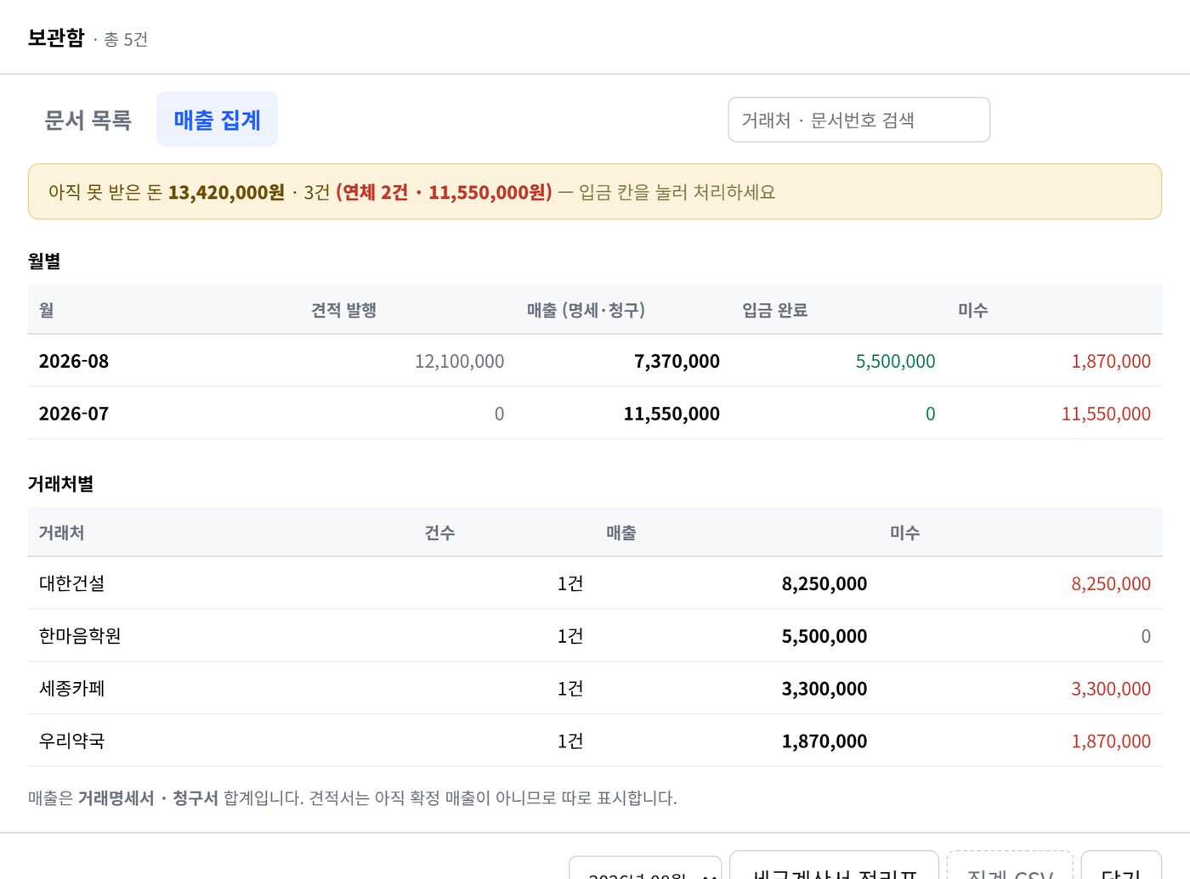Viewport: 1190px width, 879px height.
Task: Click the 대한건설 client name
Action: click(x=72, y=583)
